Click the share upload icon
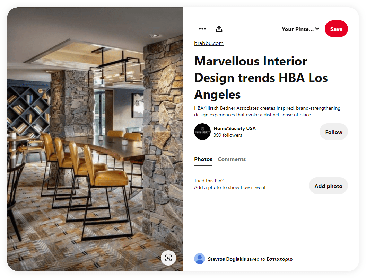Screen dimensions: 366x278 (219, 29)
